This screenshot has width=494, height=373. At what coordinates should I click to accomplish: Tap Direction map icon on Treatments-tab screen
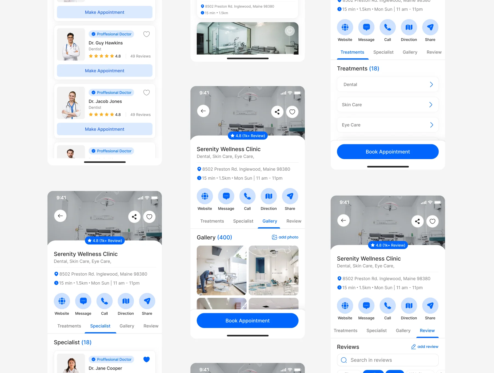click(409, 27)
